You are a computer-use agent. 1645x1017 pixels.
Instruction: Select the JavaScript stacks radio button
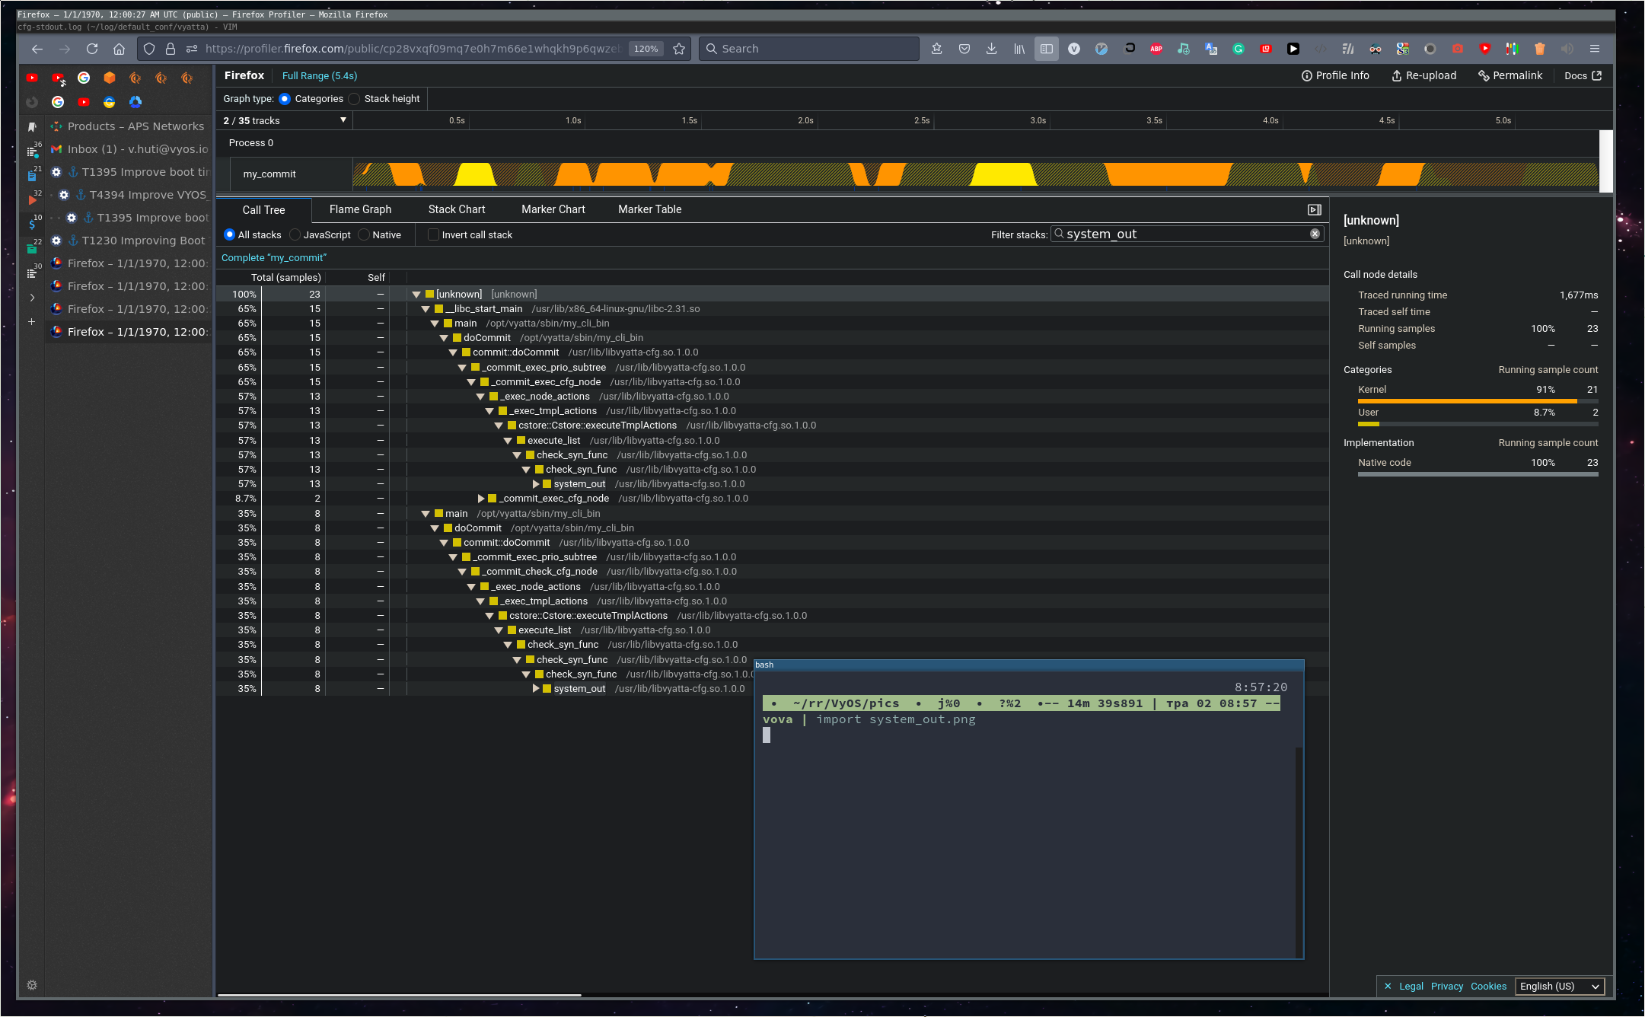295,235
